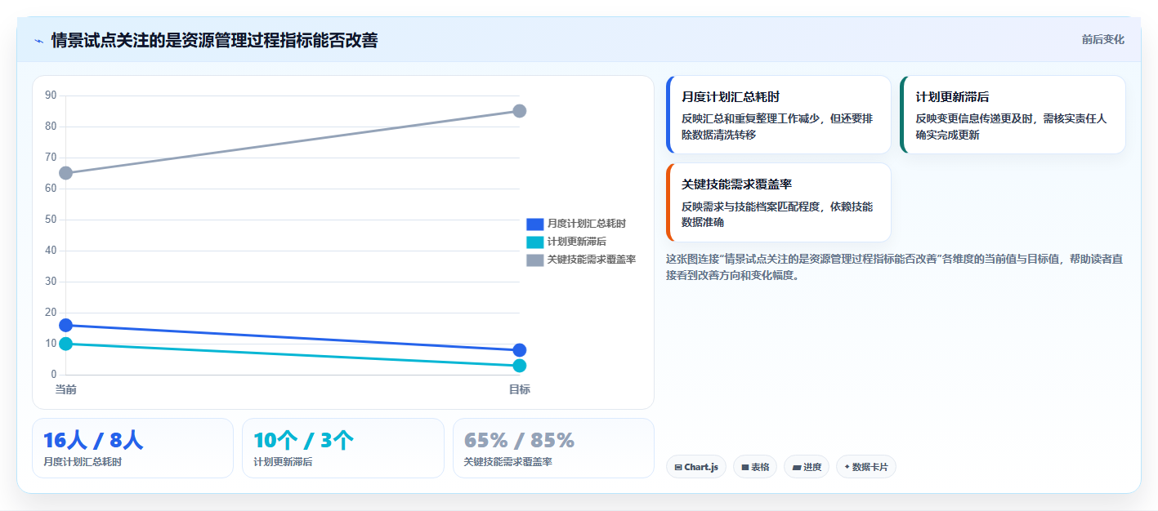Click the 关键技能需求覆盖率 caption under 65% / 85%
This screenshot has width=1158, height=511.
(508, 462)
